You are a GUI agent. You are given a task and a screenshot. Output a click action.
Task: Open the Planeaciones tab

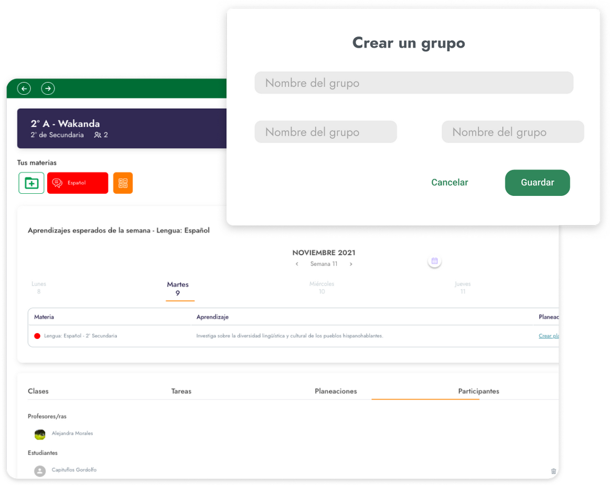point(336,391)
